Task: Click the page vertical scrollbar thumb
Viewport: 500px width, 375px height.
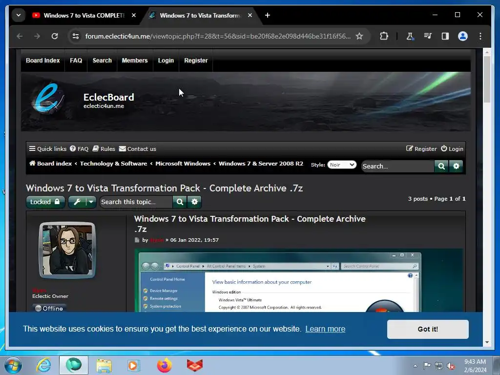Action: pos(487,79)
